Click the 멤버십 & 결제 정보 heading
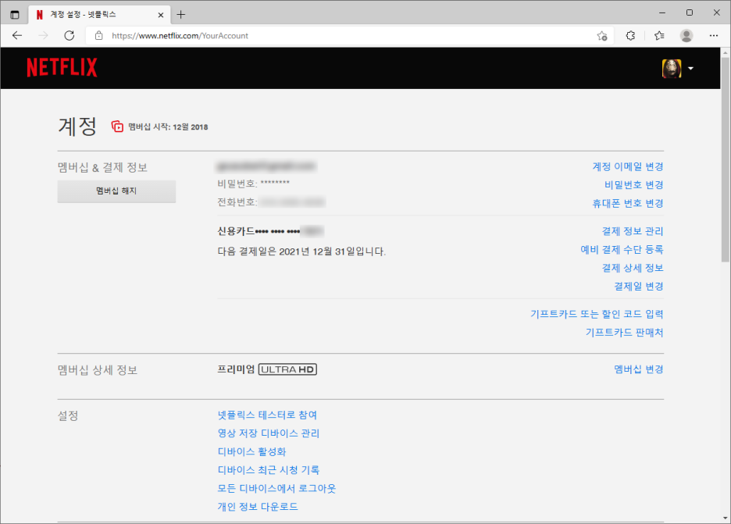The width and height of the screenshot is (731, 524). point(102,167)
